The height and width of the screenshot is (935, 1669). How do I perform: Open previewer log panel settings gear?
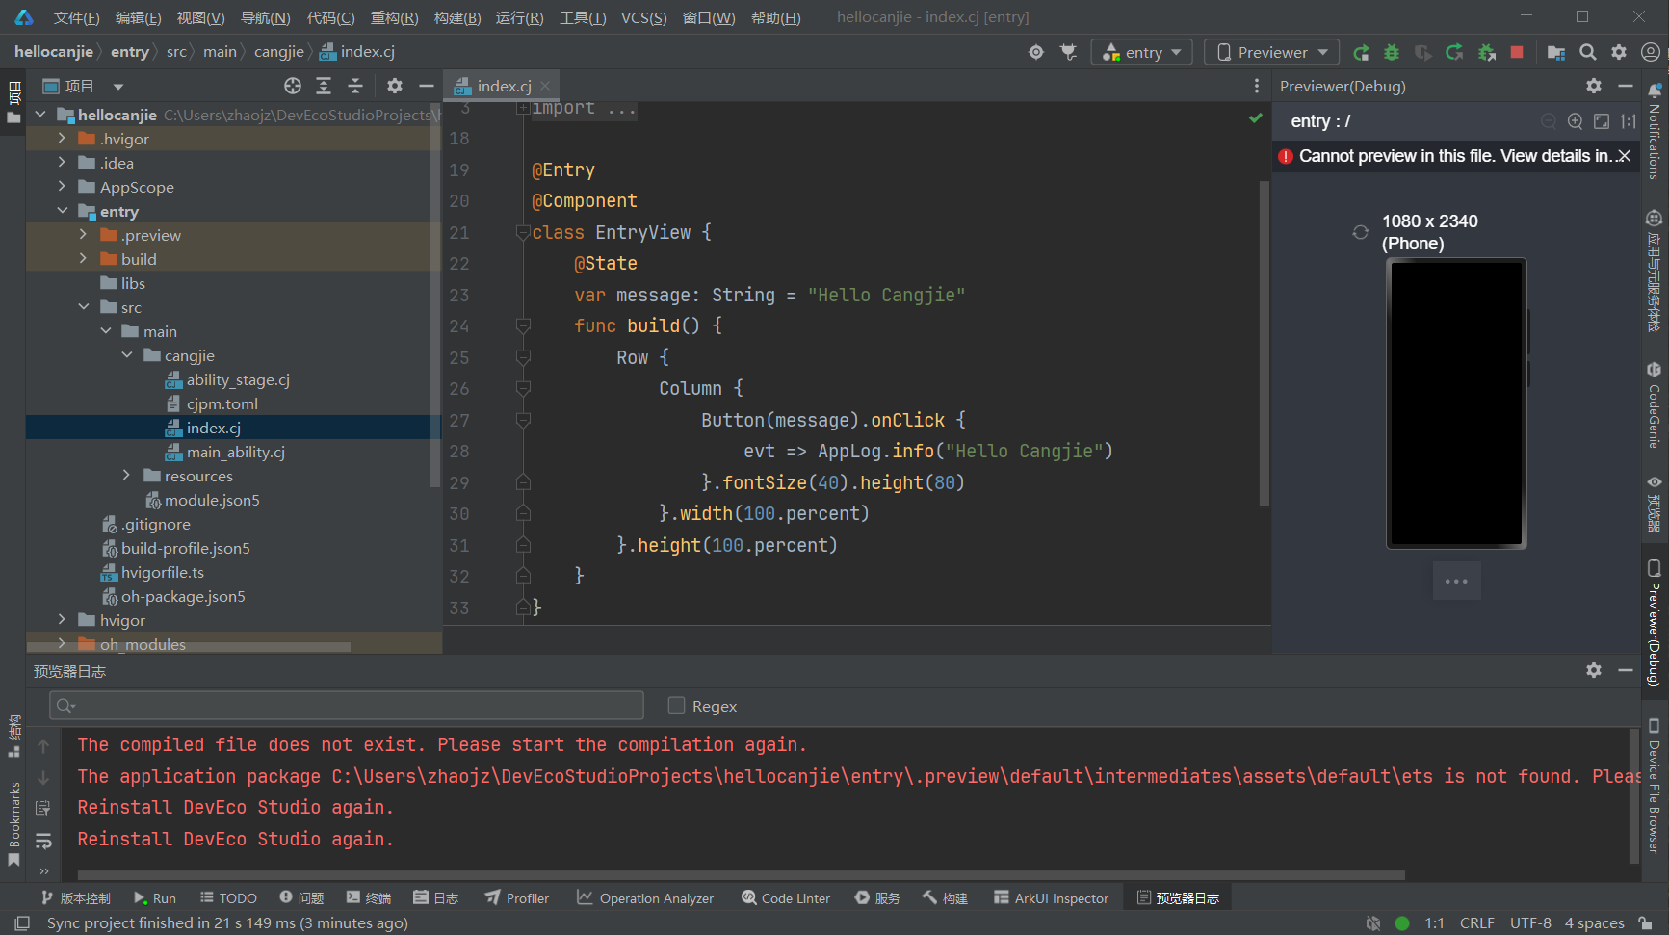[1594, 670]
